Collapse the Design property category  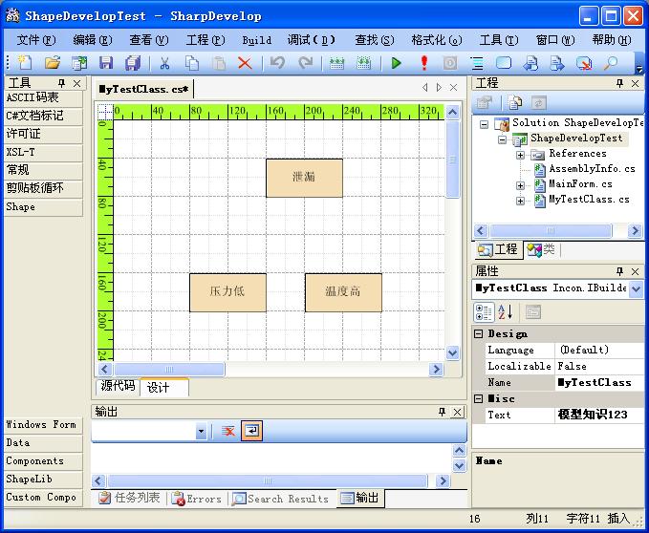(479, 333)
